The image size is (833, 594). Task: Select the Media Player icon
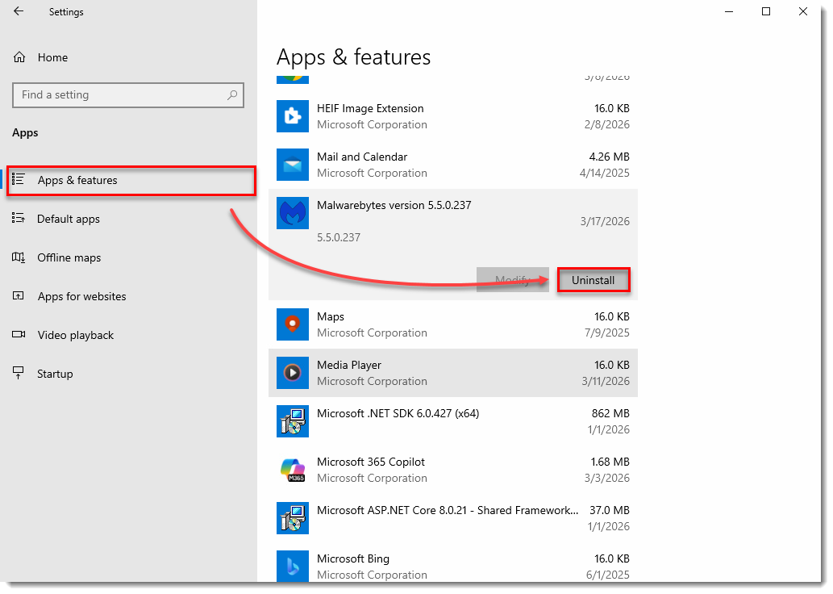(x=292, y=372)
